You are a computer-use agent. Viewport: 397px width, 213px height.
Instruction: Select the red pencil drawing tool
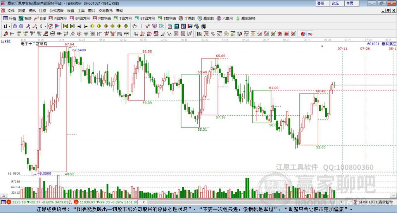[x=5, y=34]
